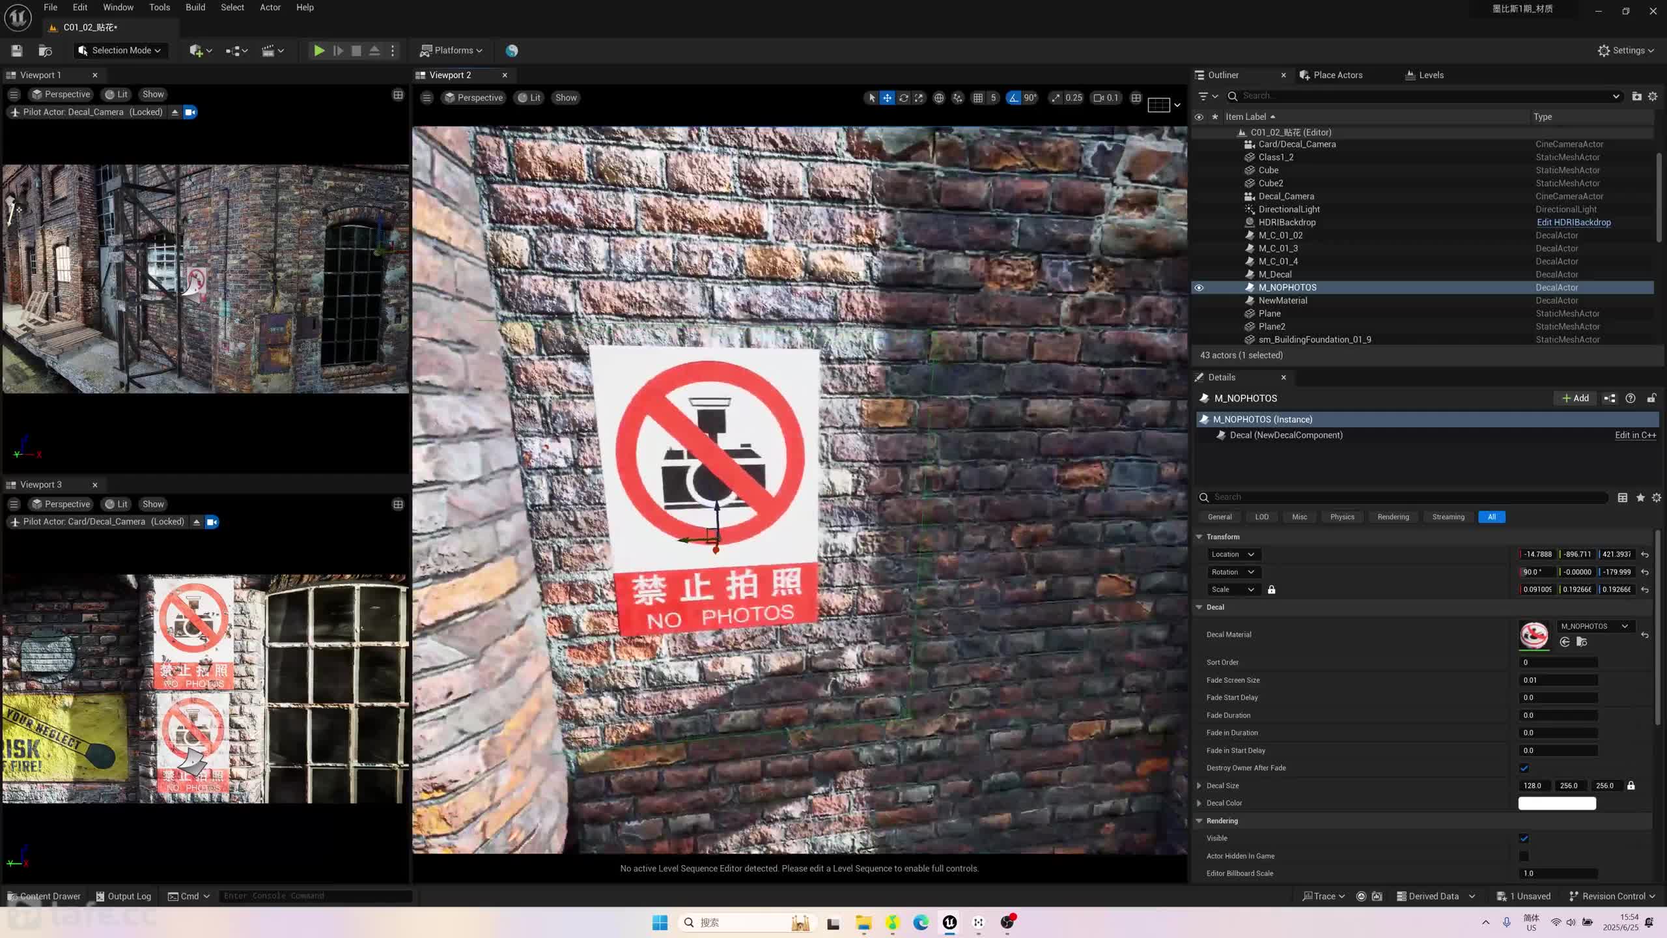Viewport: 1667px width, 938px height.
Task: Open the Selection Mode dropdown
Action: point(120,50)
